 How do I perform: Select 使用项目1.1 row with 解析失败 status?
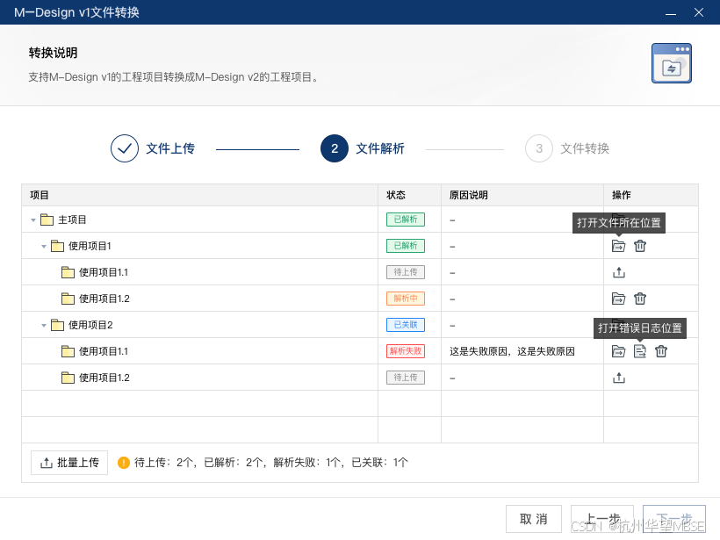tap(104, 351)
